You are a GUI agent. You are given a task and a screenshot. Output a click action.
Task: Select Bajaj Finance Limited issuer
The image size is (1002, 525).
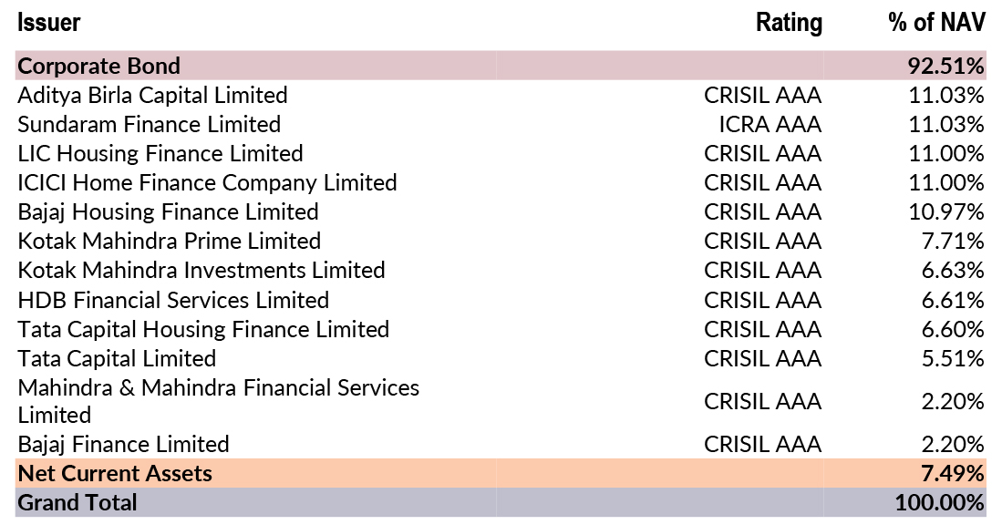(123, 444)
